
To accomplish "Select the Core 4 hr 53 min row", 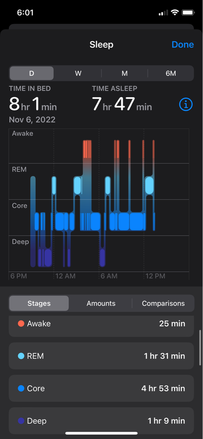I will (101, 388).
